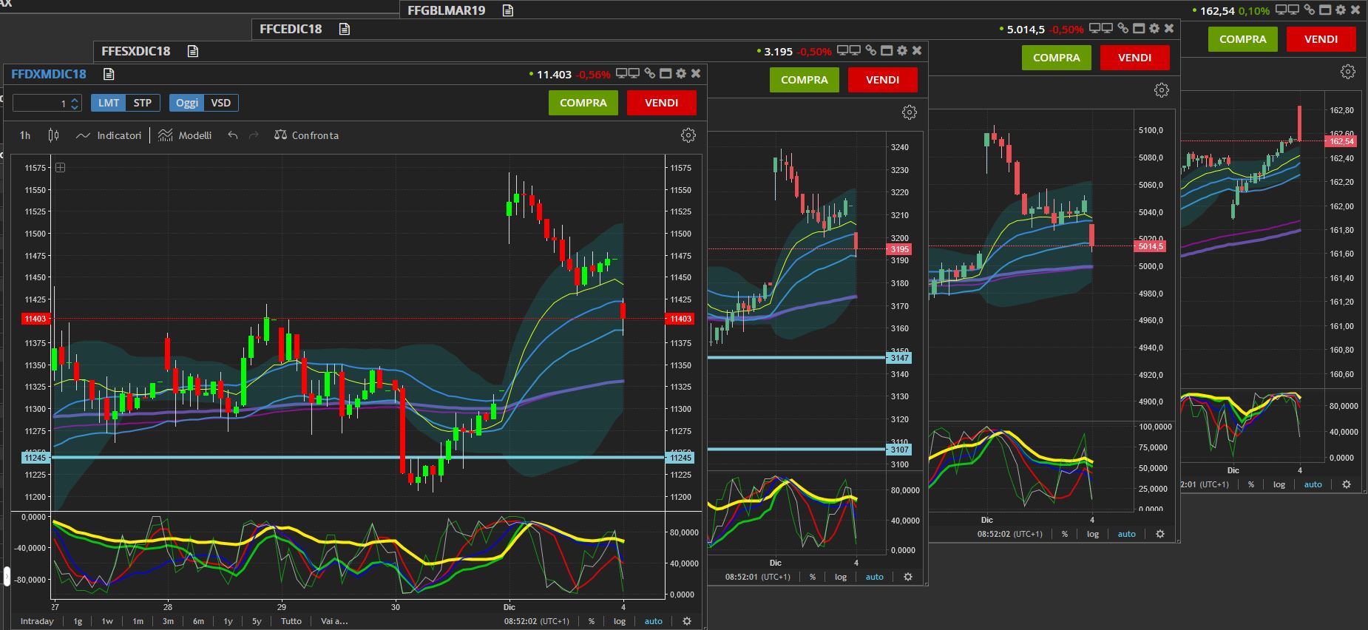Open gear settings in FFCEDIC18 title bar
Viewport: 1368px width, 630px height.
1154,29
